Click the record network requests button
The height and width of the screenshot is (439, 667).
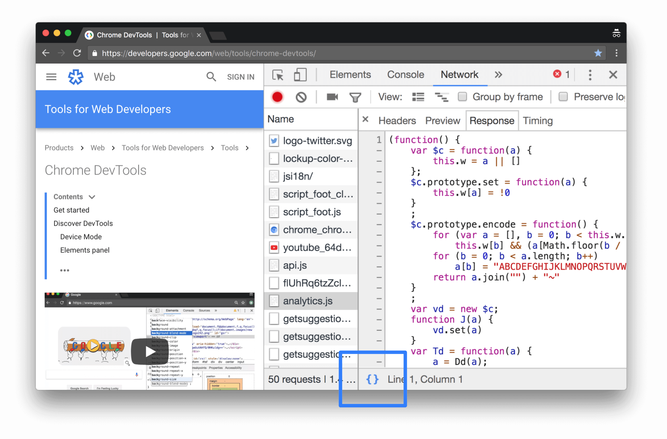pos(277,97)
